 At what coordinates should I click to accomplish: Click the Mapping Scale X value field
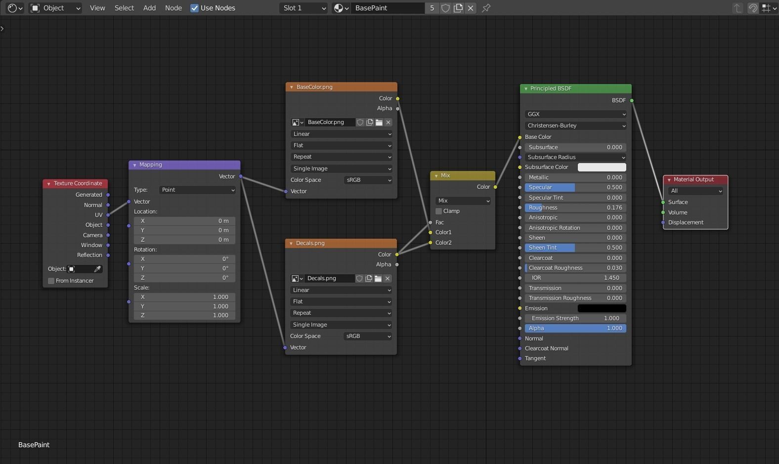click(184, 297)
